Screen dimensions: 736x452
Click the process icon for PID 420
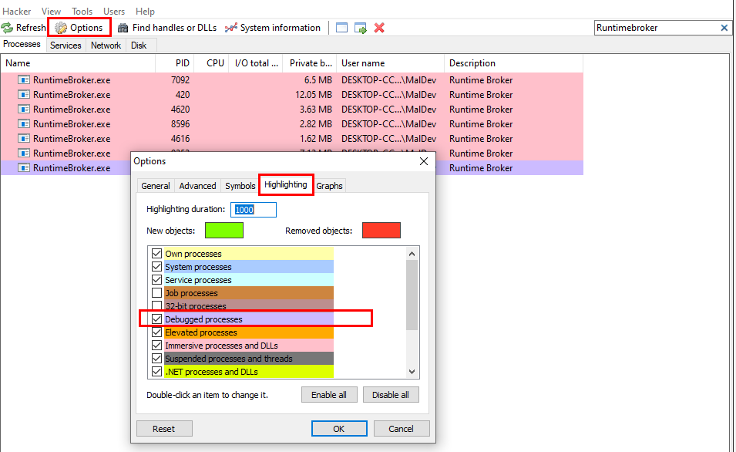pyautogui.click(x=23, y=94)
